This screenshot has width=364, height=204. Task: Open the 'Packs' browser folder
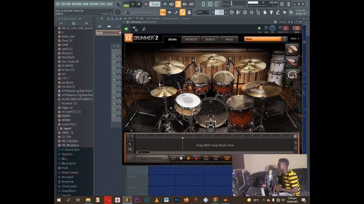(65, 168)
